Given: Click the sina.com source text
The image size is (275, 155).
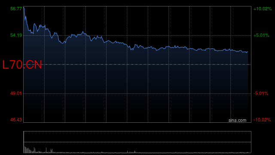Looking at the screenshot, I should tap(237, 120).
